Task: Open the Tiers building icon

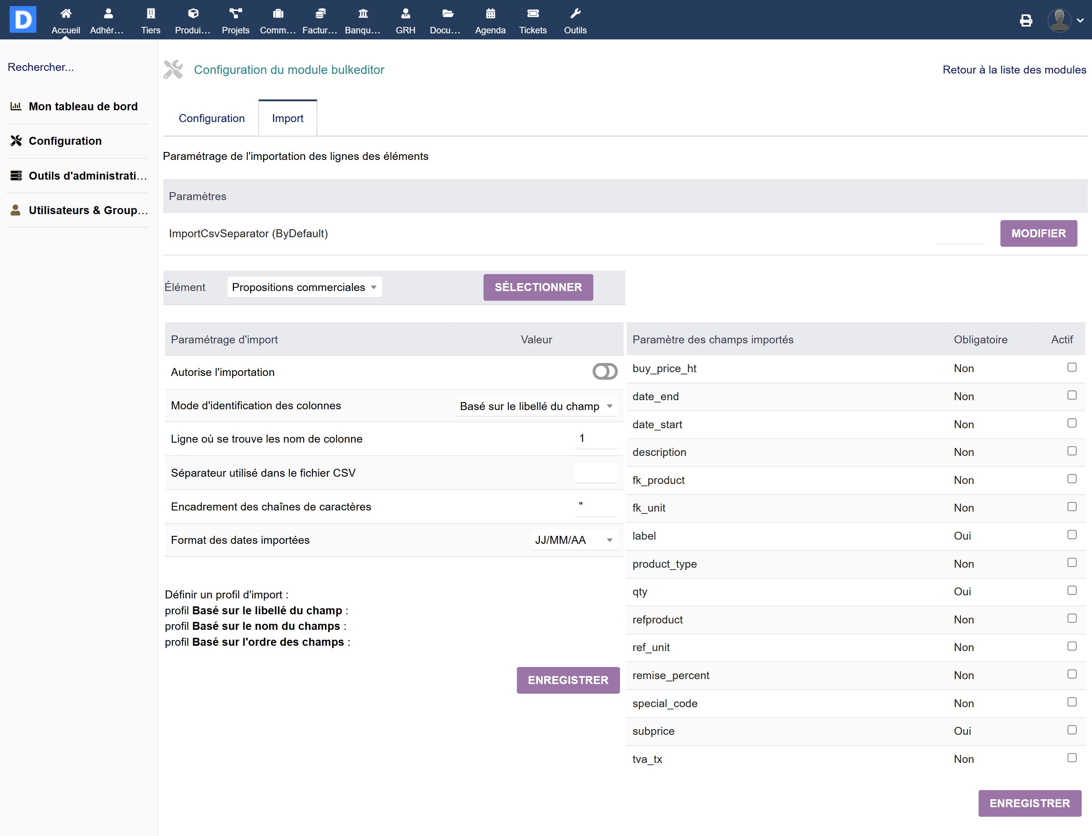Action: [x=151, y=13]
